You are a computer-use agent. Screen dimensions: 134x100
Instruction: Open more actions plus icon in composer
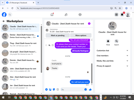point(46,89)
